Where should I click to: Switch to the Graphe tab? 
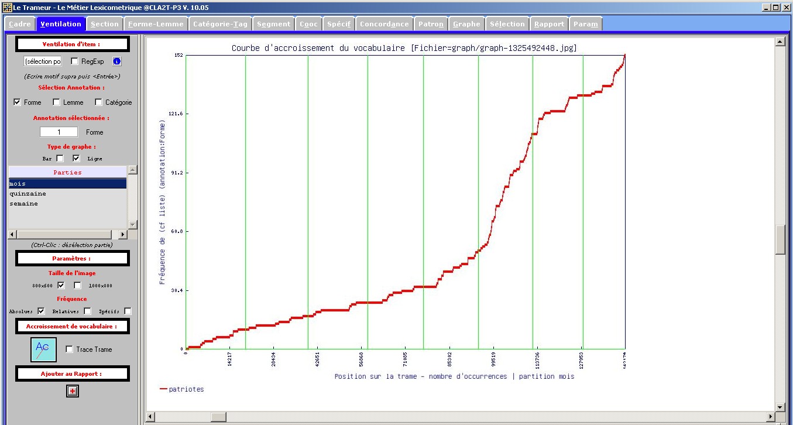click(x=466, y=23)
